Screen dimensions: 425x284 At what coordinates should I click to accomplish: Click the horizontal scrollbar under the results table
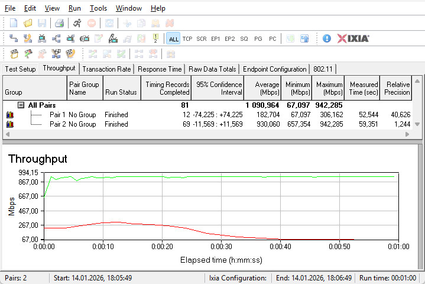[x=207, y=135]
